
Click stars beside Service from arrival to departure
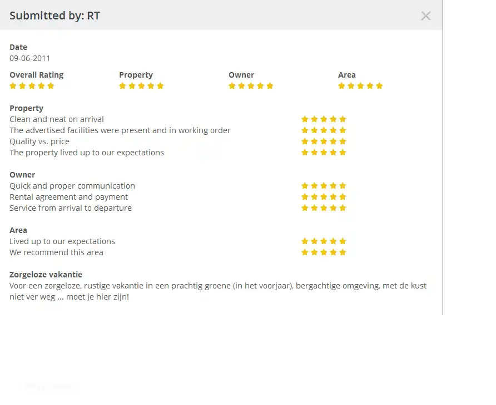click(x=324, y=208)
